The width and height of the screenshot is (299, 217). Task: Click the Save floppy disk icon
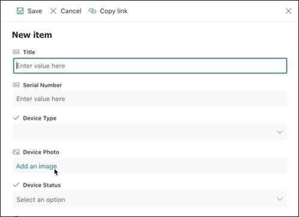[20, 11]
